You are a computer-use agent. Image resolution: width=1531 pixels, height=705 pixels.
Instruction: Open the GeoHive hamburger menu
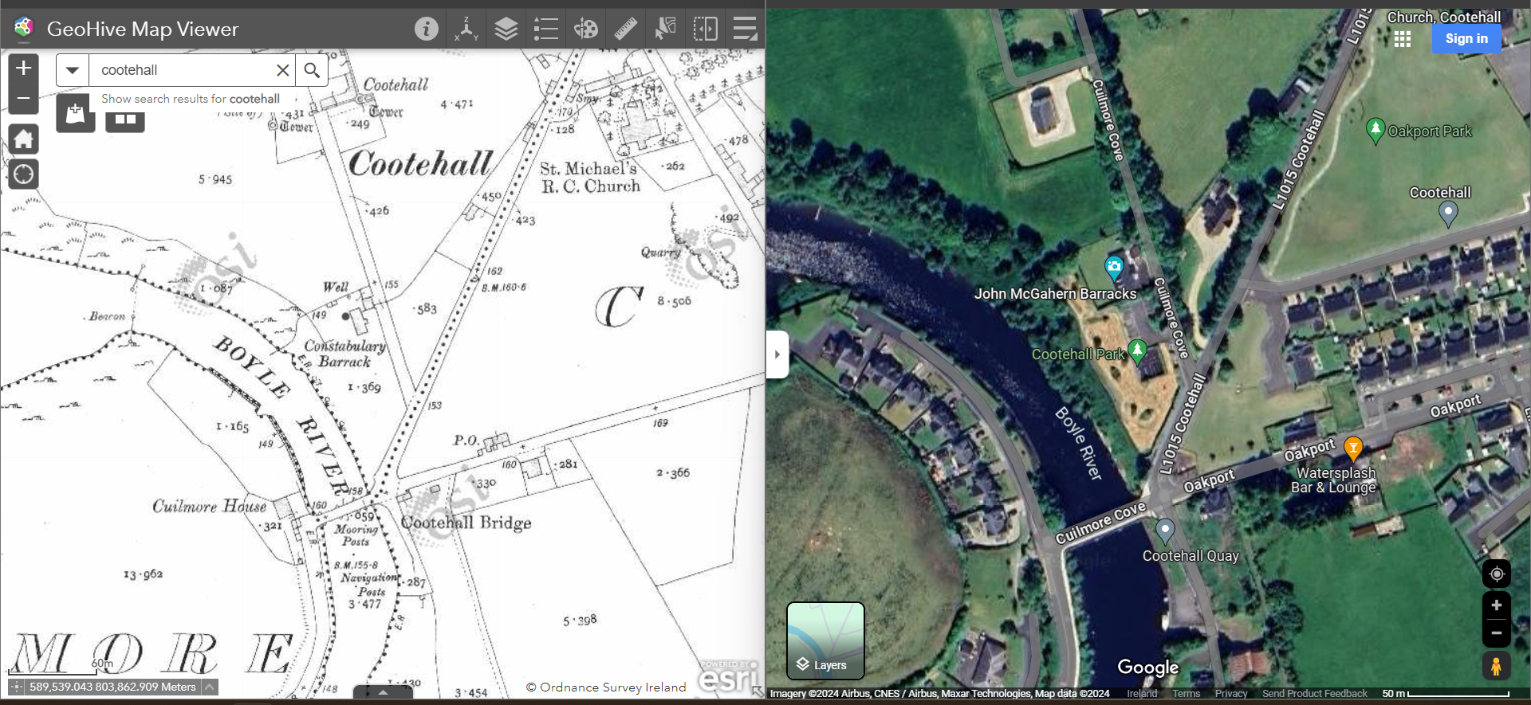[x=745, y=29]
